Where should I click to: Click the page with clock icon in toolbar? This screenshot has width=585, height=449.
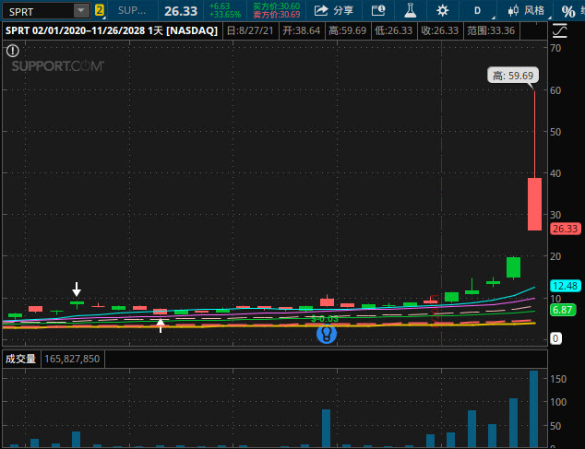click(378, 10)
